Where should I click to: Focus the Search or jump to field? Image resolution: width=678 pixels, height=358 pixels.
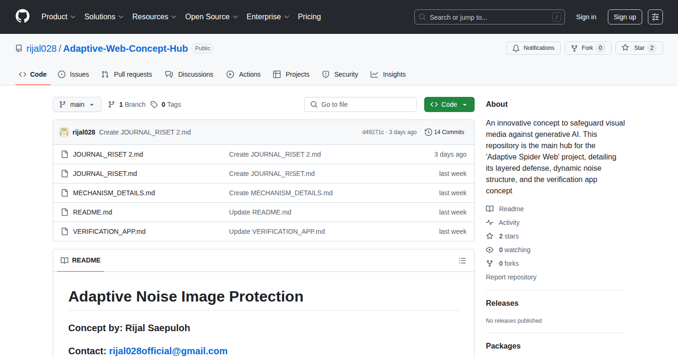pos(490,17)
